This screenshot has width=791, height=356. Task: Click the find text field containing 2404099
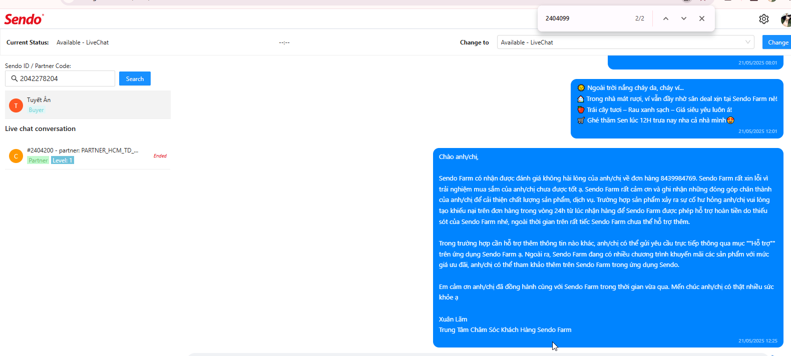586,18
